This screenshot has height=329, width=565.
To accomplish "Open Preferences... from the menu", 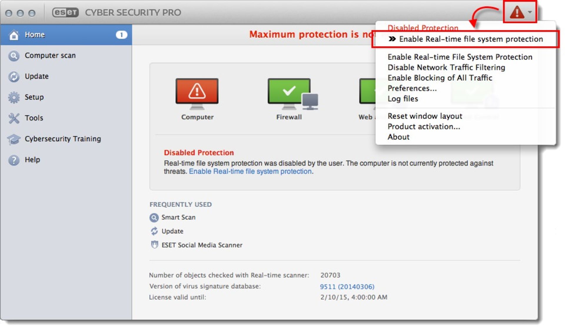I will 412,88.
